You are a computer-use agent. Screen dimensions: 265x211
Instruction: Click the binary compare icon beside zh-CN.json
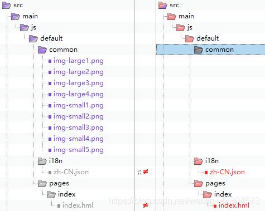139,172
